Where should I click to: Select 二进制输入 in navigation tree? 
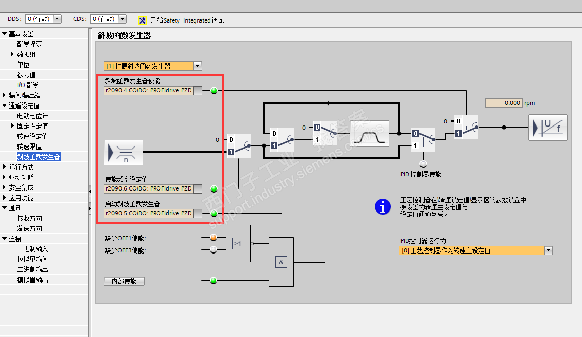(x=32, y=249)
